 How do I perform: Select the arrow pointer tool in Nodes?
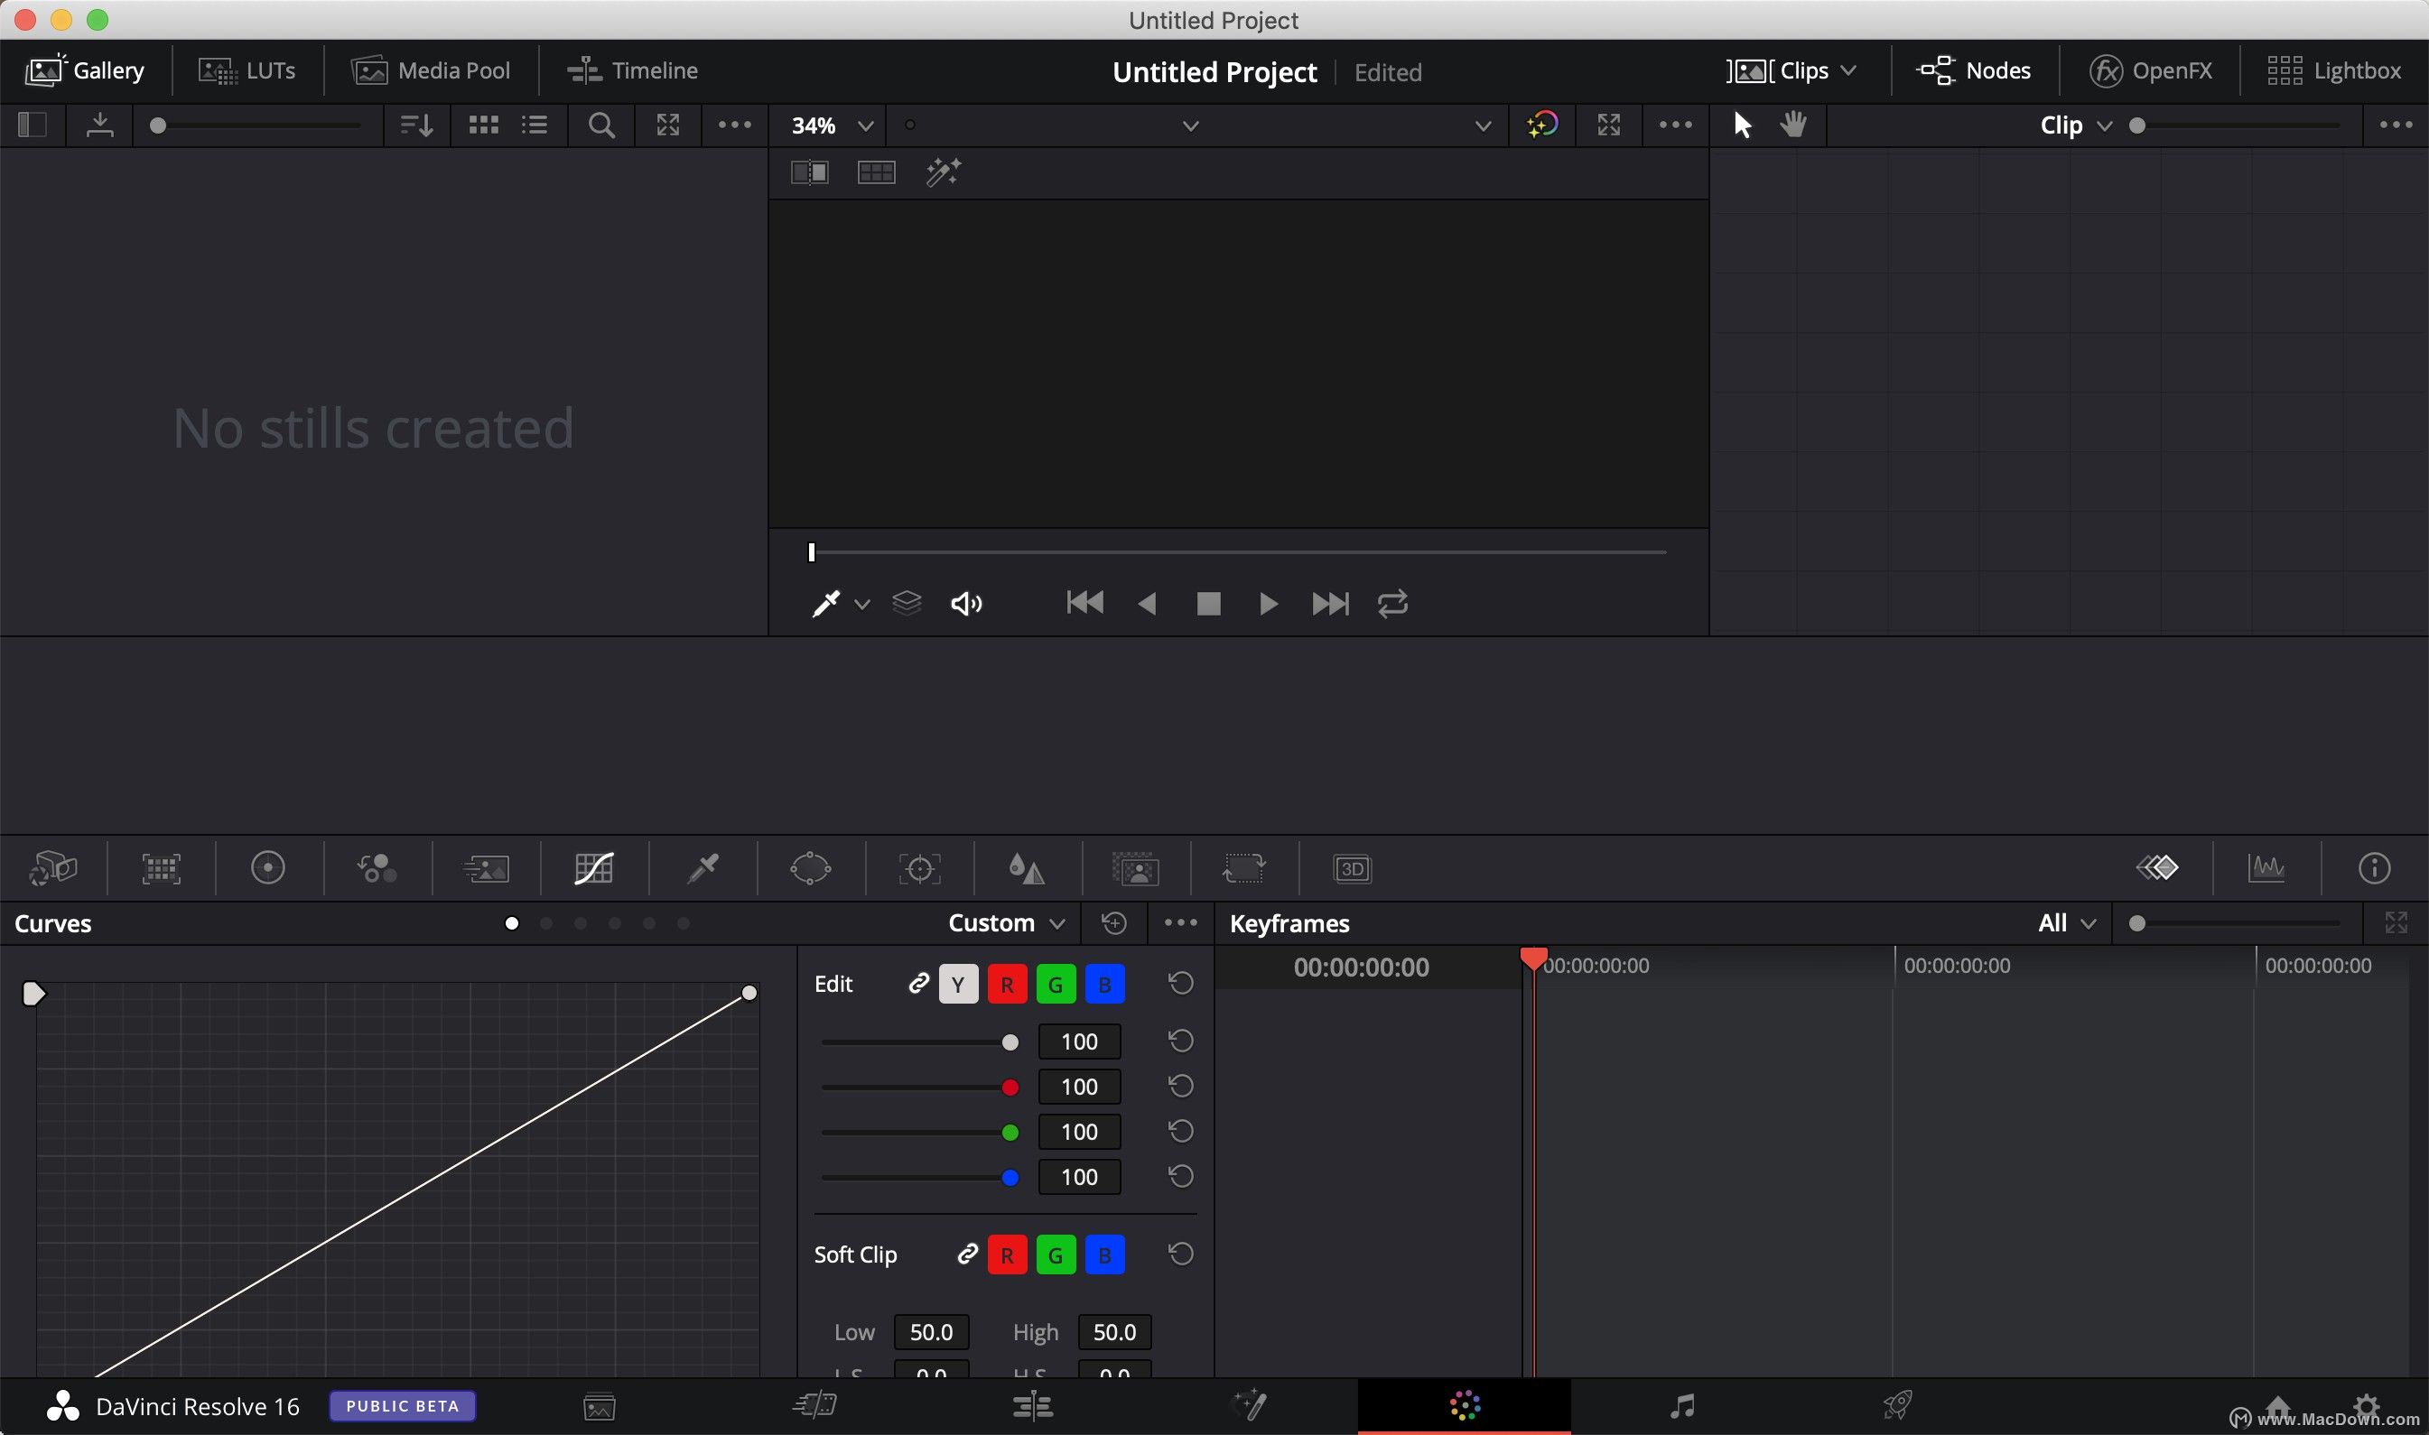click(1742, 125)
